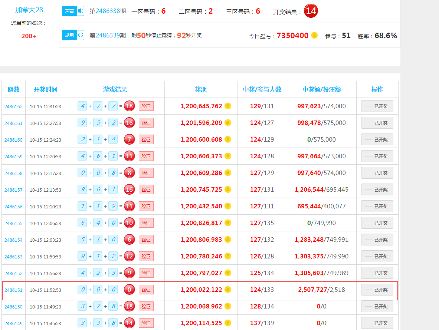Click red result ball 9 in row 2486152
The image size is (439, 330).
(x=130, y=273)
